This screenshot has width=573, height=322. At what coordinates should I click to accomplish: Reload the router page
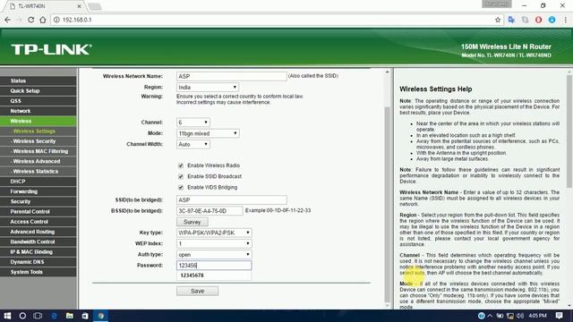click(x=31, y=20)
